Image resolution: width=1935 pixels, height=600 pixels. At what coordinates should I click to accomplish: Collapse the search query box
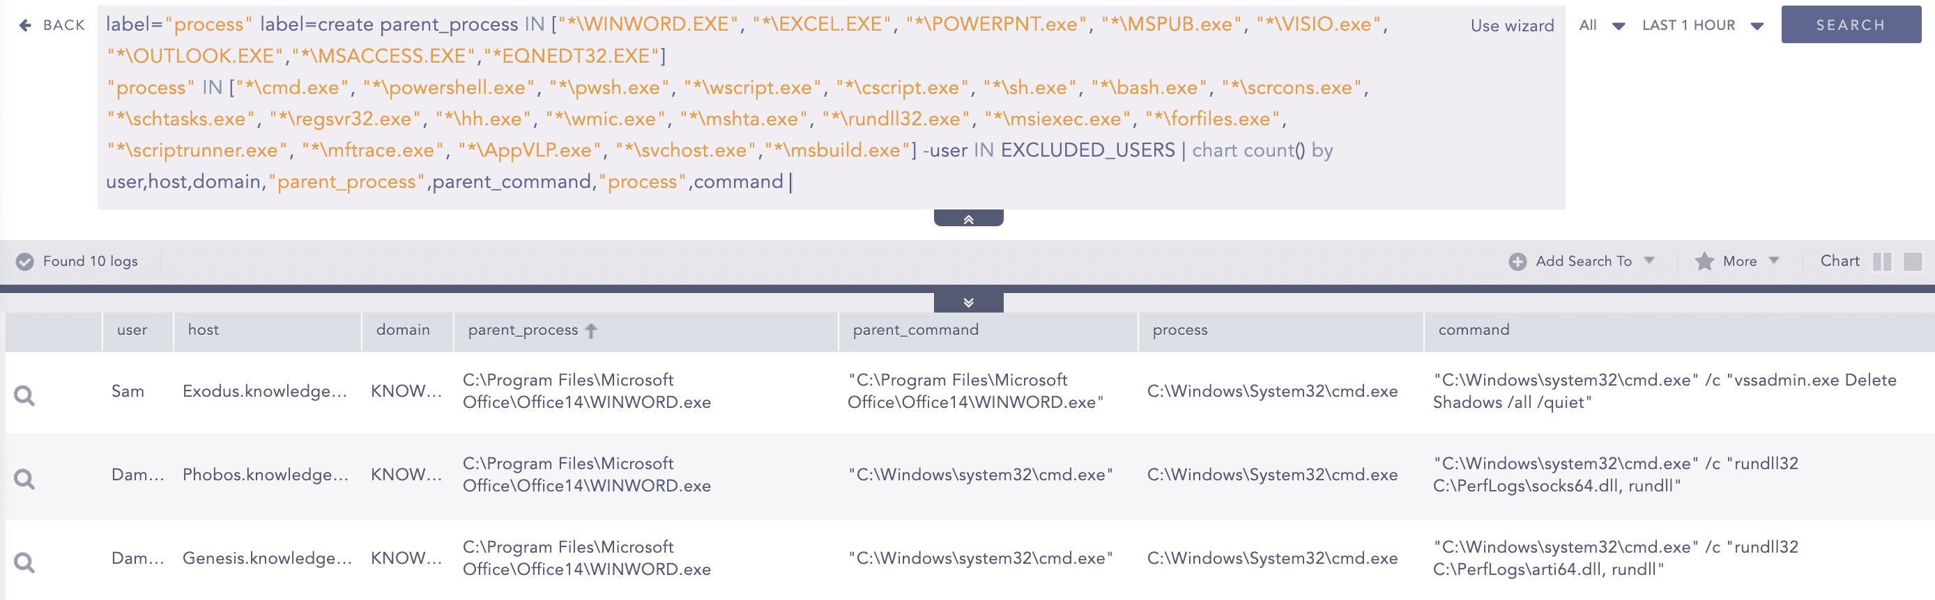tap(968, 219)
